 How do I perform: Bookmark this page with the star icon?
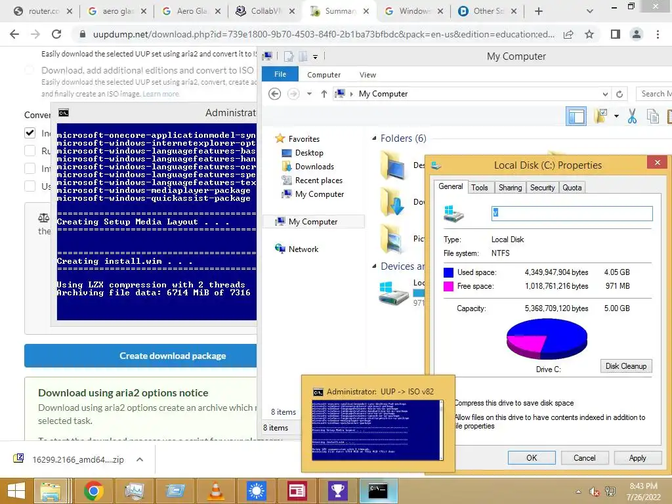589,34
